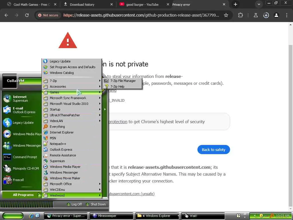
Task: Open Chrome Labs flask icon
Action: pyautogui.click(x=256, y=15)
